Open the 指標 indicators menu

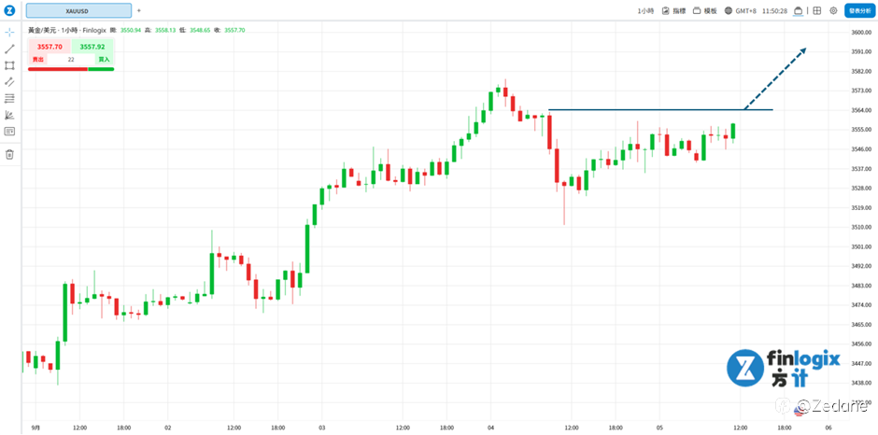point(673,10)
